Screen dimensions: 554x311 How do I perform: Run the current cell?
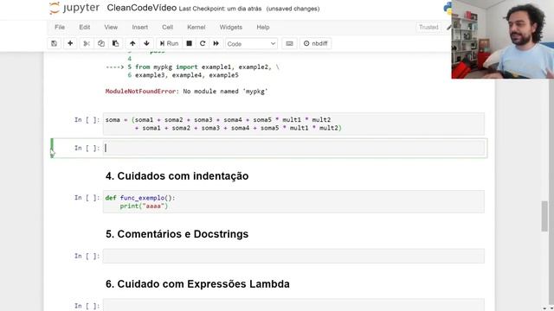pos(169,43)
